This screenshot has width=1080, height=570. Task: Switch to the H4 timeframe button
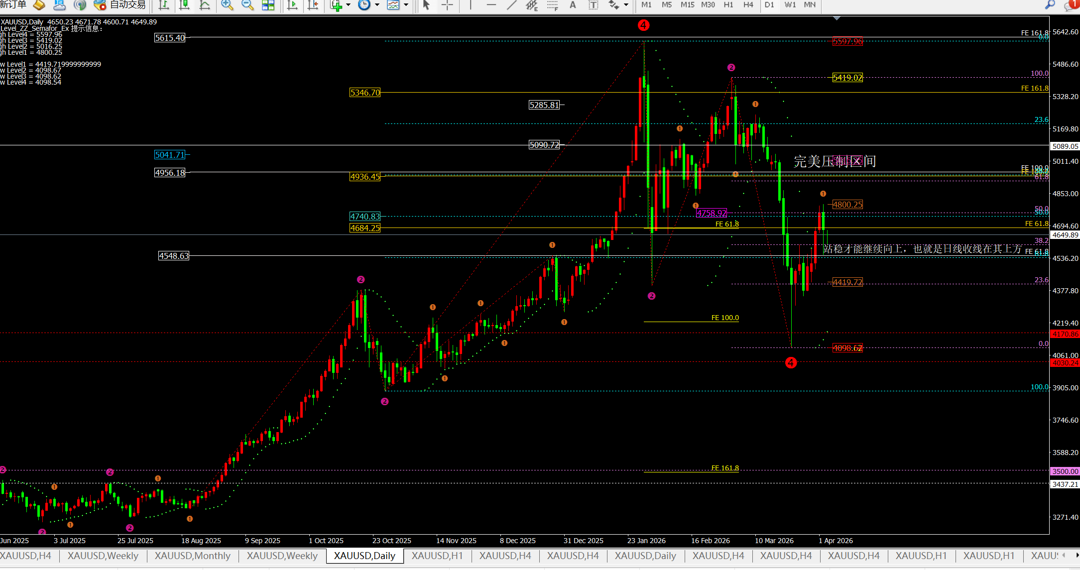[748, 5]
